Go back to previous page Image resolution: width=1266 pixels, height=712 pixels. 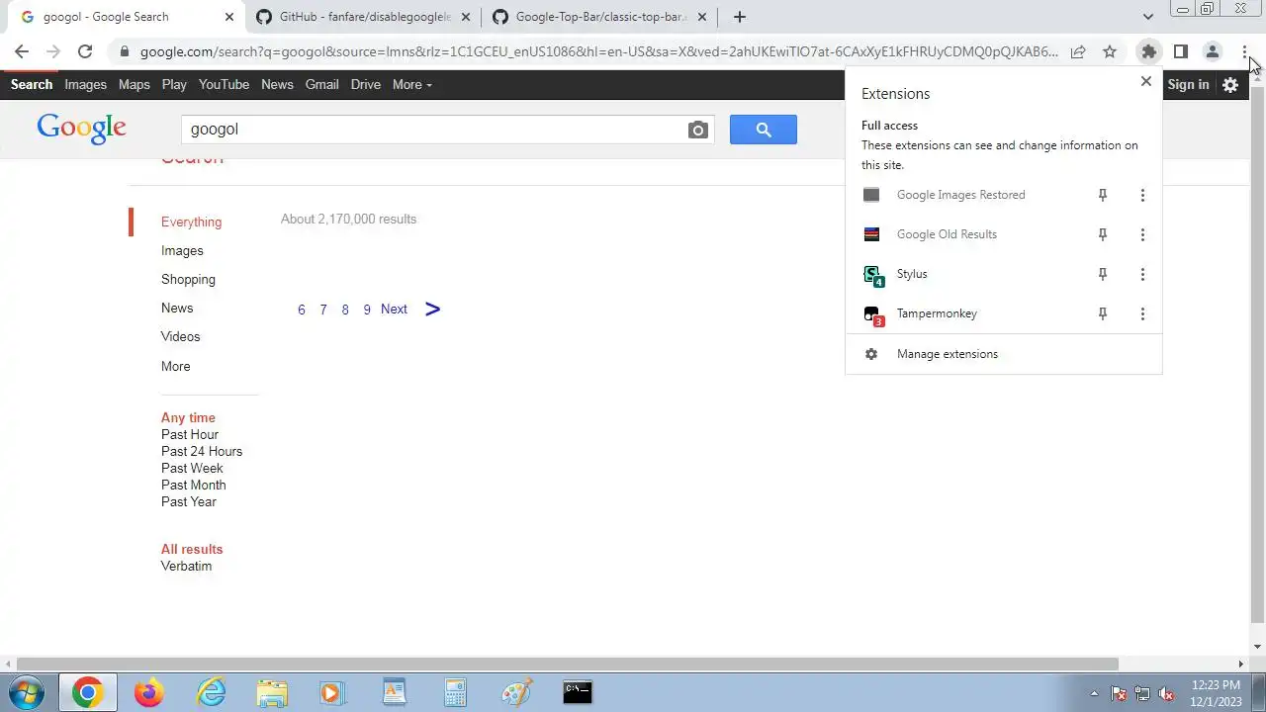pos(22,51)
